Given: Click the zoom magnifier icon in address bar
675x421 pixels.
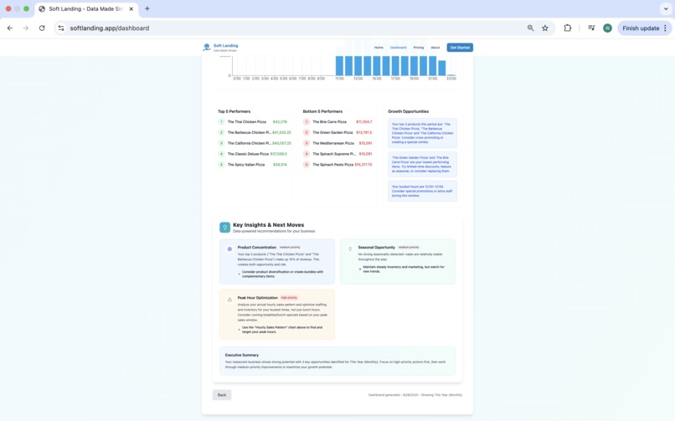Looking at the screenshot, I should (x=530, y=28).
